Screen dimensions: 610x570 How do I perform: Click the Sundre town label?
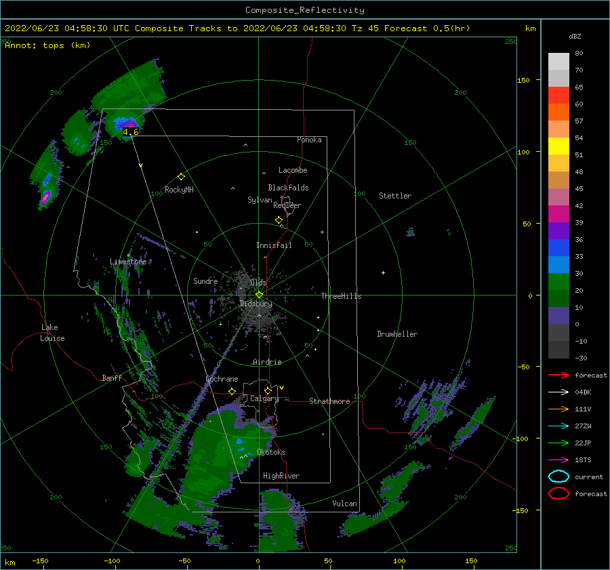pyautogui.click(x=205, y=281)
